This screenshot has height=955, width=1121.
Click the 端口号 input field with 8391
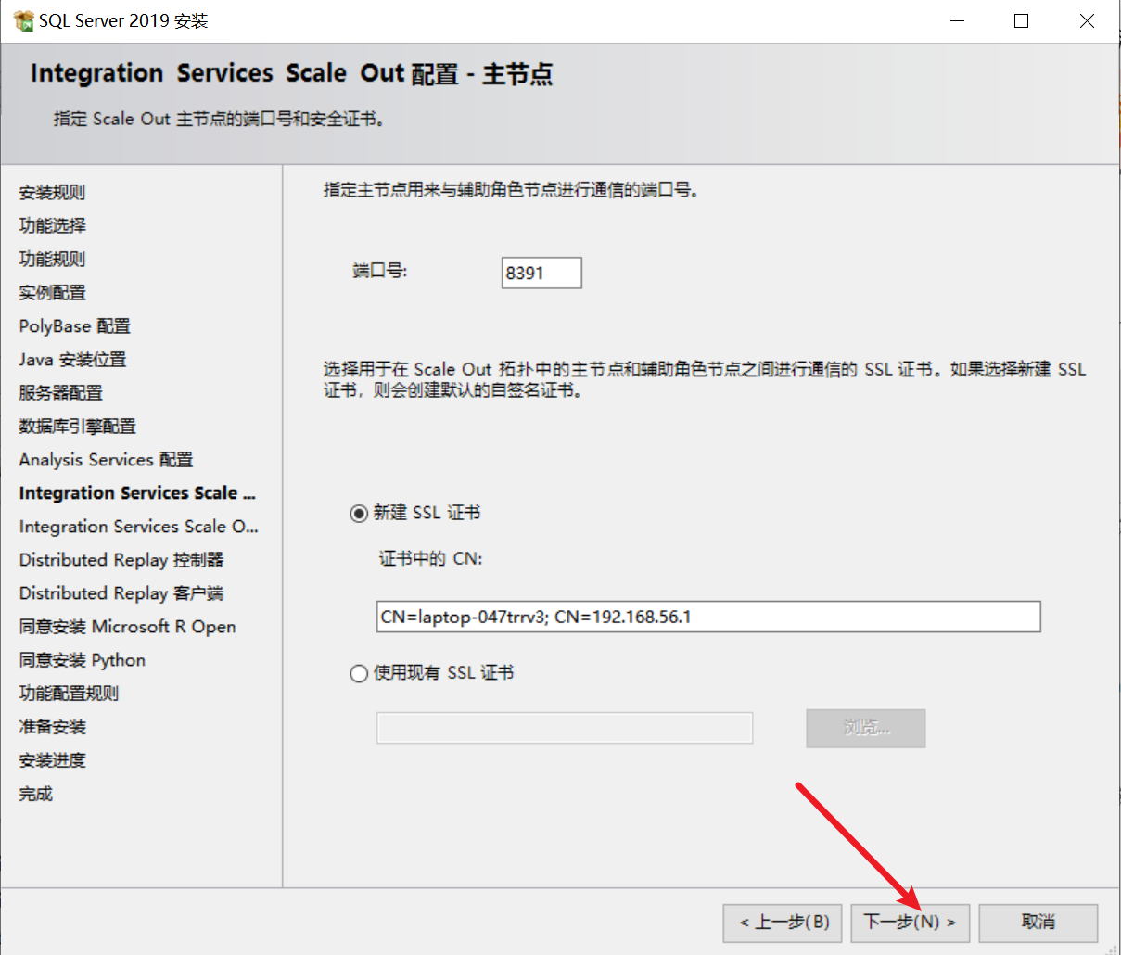(x=541, y=274)
